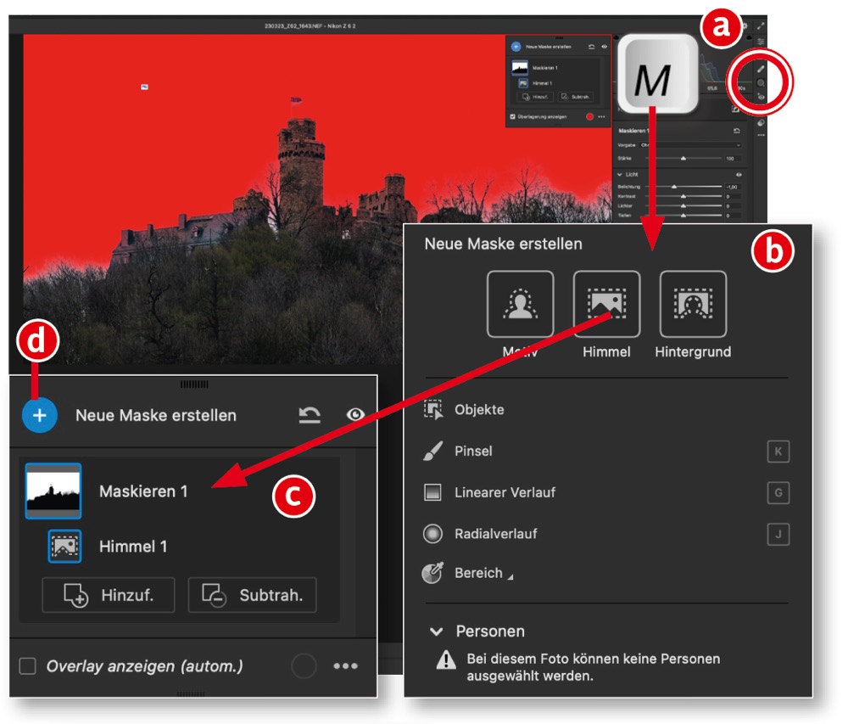Click the blue plus button in the enlarged masks panel

(x=40, y=415)
